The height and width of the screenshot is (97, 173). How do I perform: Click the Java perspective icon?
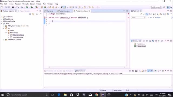pyautogui.click(x=168, y=7)
